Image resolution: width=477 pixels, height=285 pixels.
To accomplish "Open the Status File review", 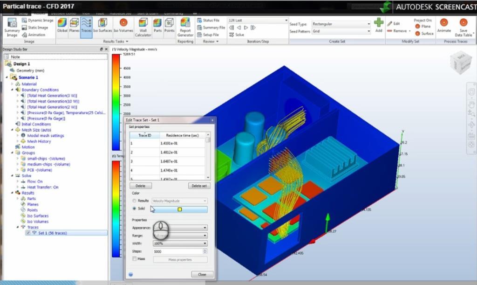I will pos(208,21).
